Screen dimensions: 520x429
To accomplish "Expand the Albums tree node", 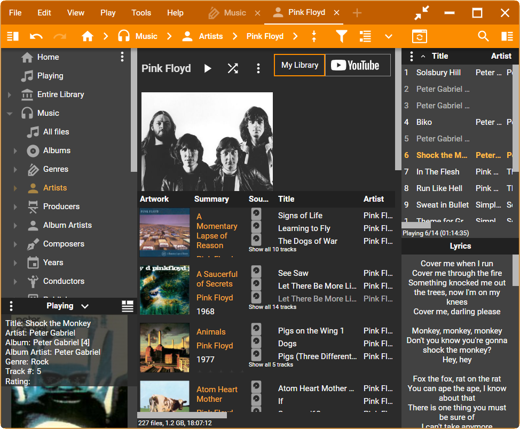I will pos(15,151).
